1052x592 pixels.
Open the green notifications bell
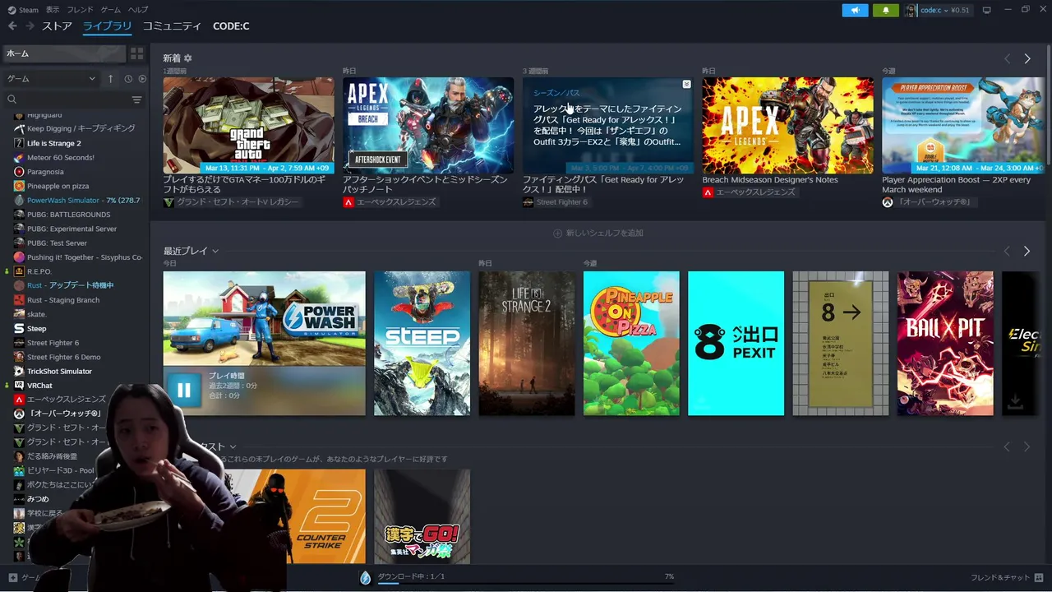point(885,10)
